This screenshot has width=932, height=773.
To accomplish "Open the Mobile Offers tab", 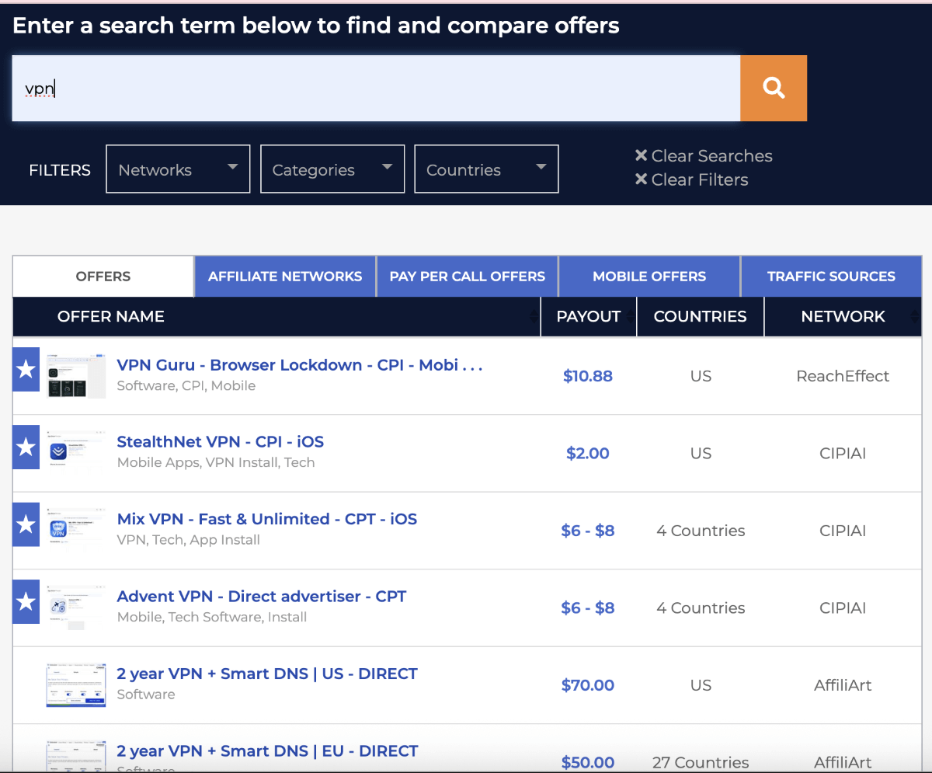I will click(x=649, y=277).
